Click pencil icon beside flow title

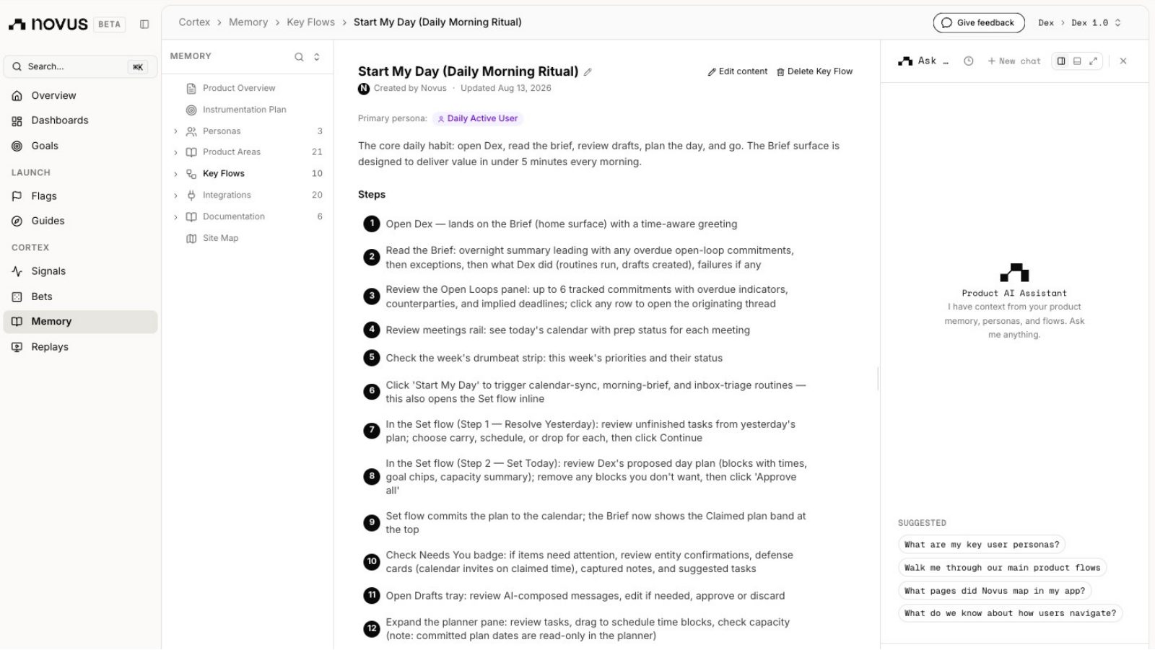(x=588, y=72)
